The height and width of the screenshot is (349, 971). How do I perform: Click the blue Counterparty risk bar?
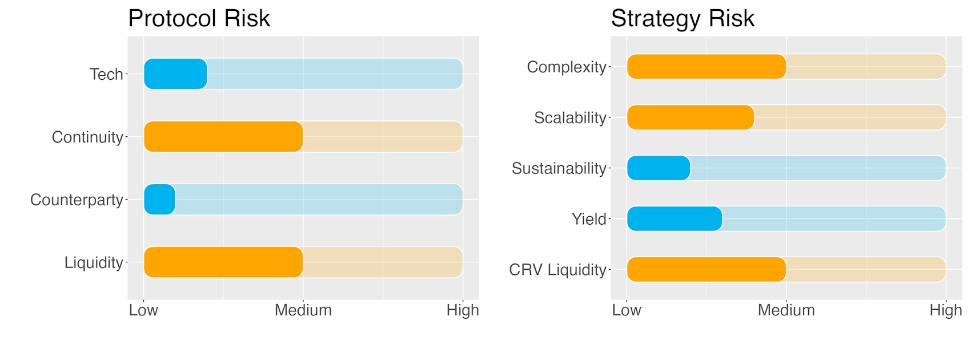click(159, 200)
